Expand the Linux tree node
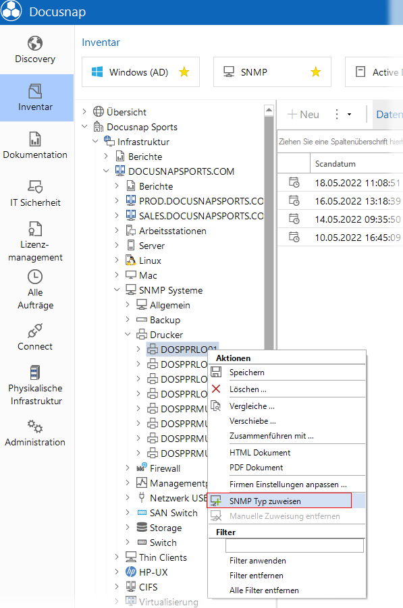403x608 pixels. [117, 260]
